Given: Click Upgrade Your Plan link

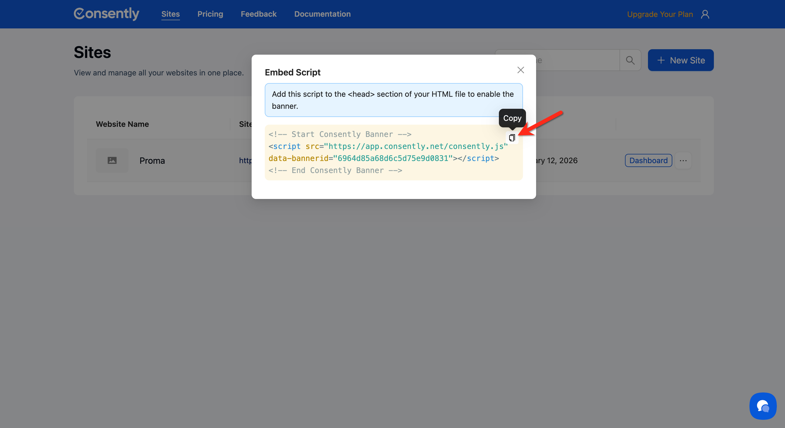Looking at the screenshot, I should [660, 14].
